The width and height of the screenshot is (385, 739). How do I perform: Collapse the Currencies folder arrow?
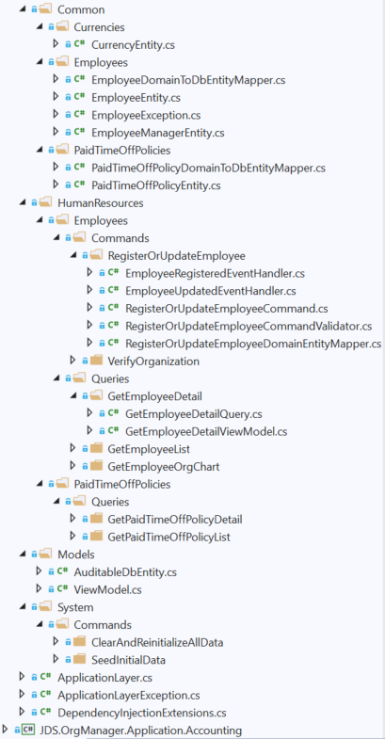coord(40,27)
